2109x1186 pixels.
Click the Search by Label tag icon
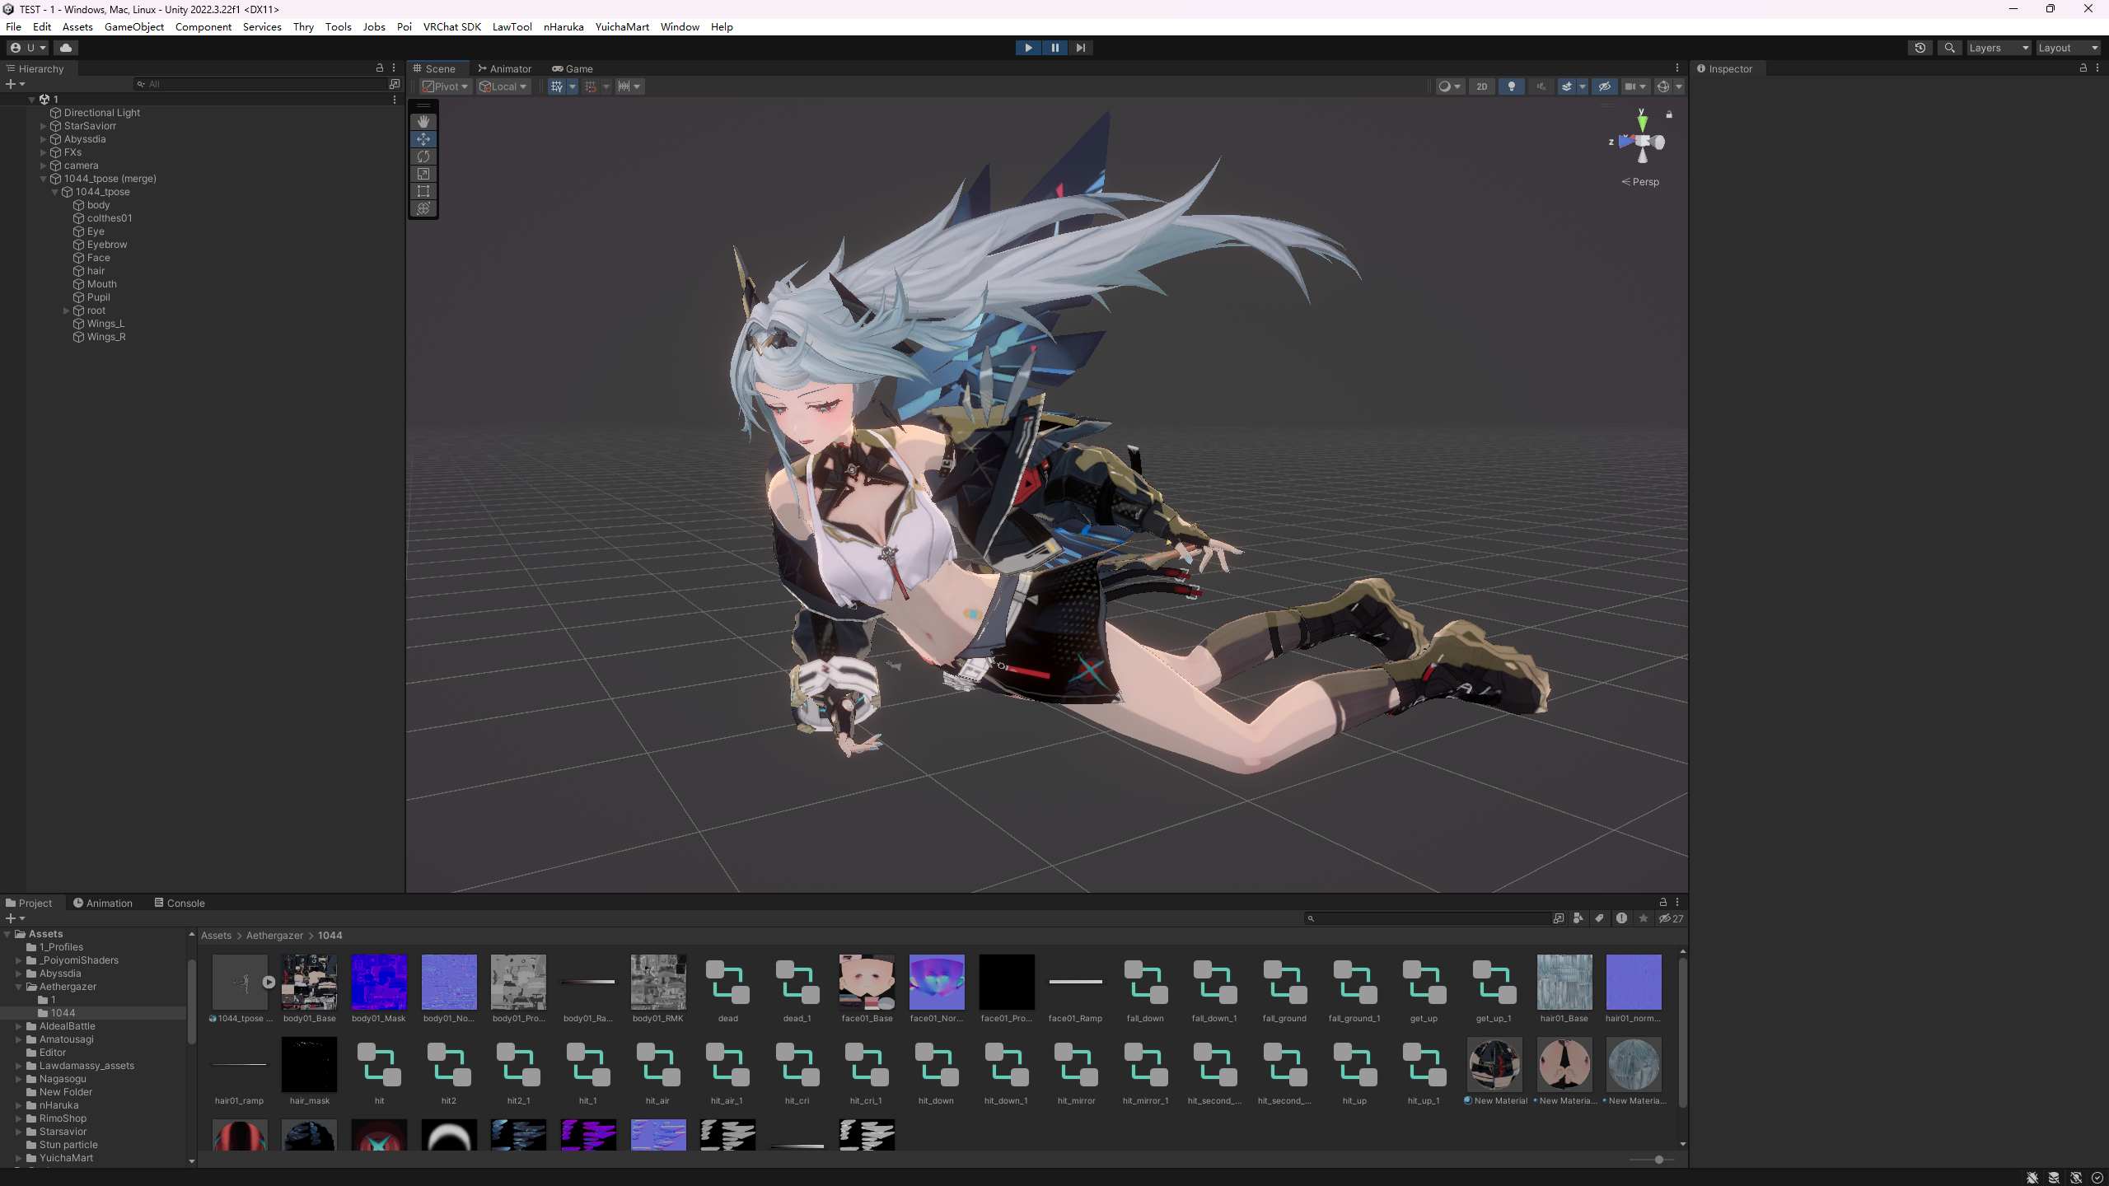pyautogui.click(x=1600, y=918)
